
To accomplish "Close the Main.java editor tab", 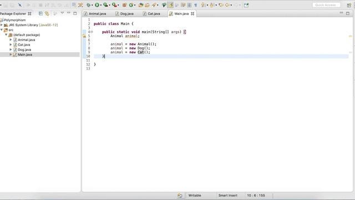I will pos(192,13).
